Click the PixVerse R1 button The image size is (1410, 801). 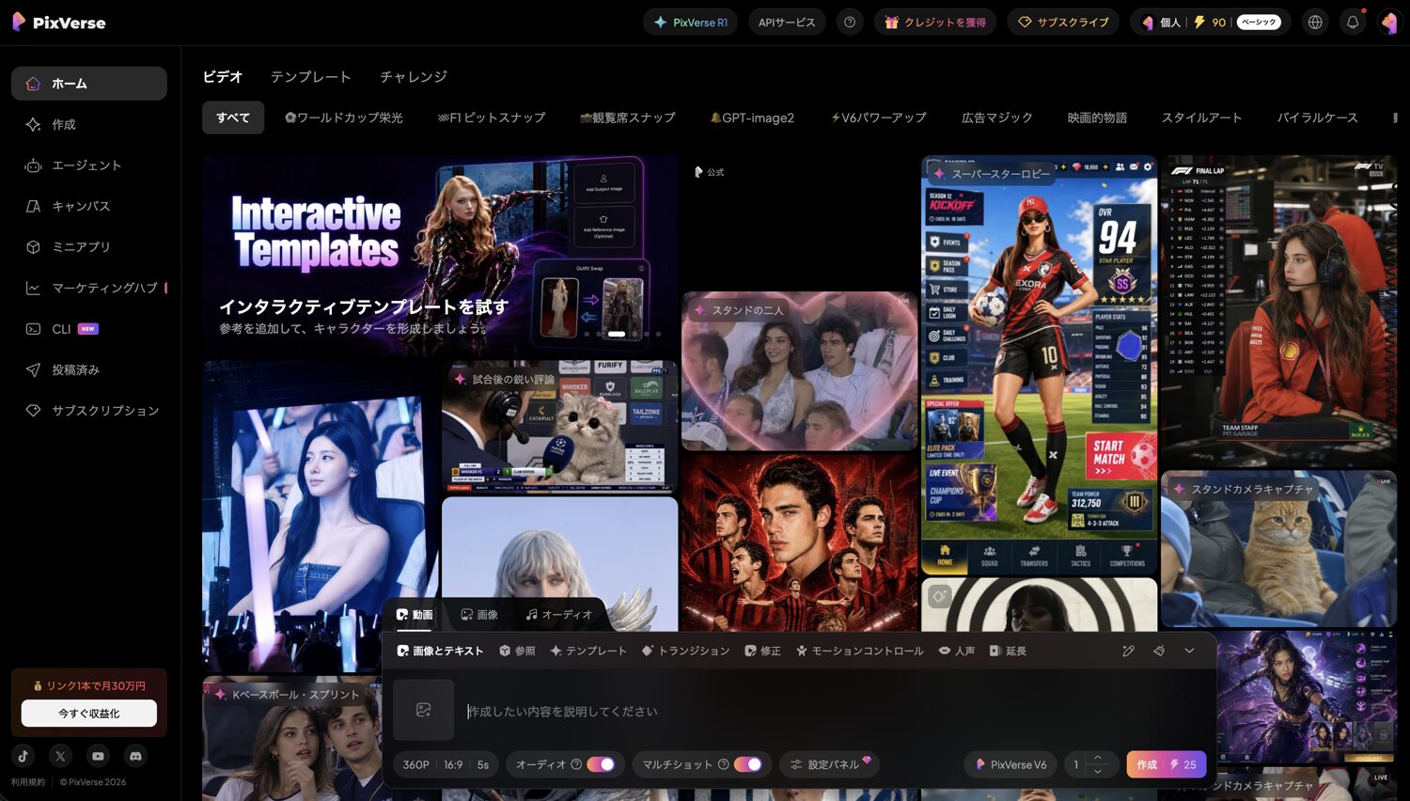click(x=692, y=22)
